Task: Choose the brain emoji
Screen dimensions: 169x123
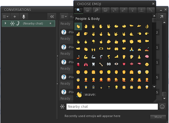Action: point(147,57)
